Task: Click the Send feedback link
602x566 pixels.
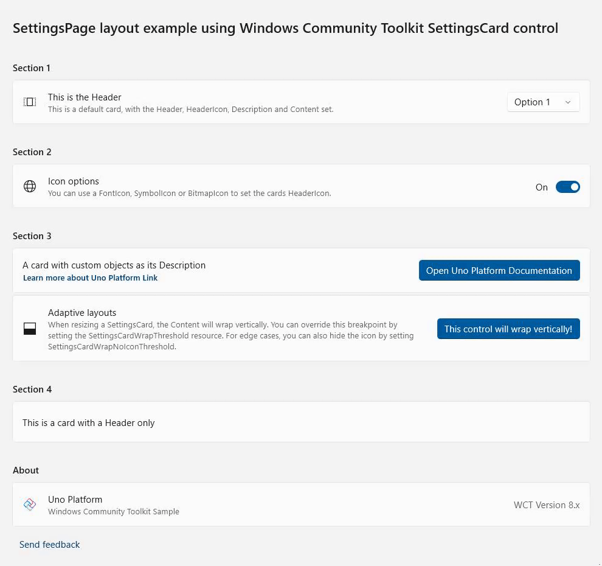Action: pos(49,544)
